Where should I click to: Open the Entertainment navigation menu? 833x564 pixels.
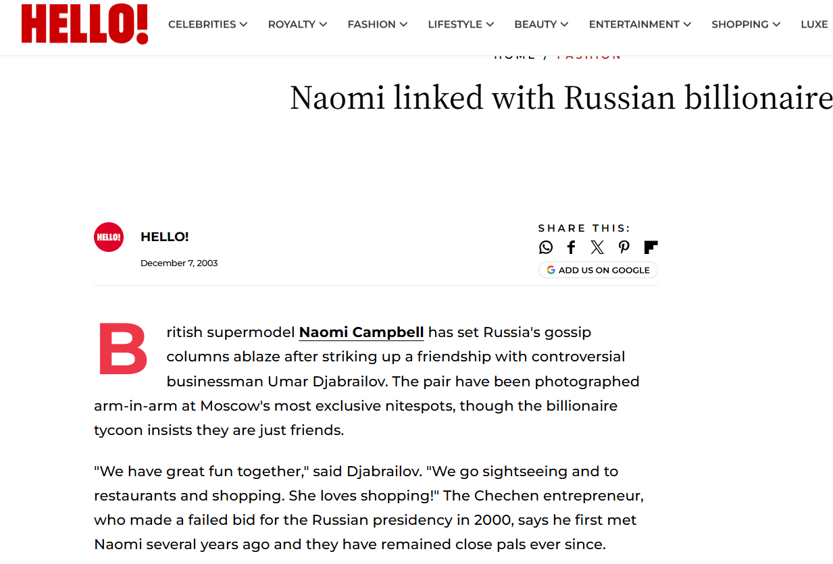click(640, 24)
